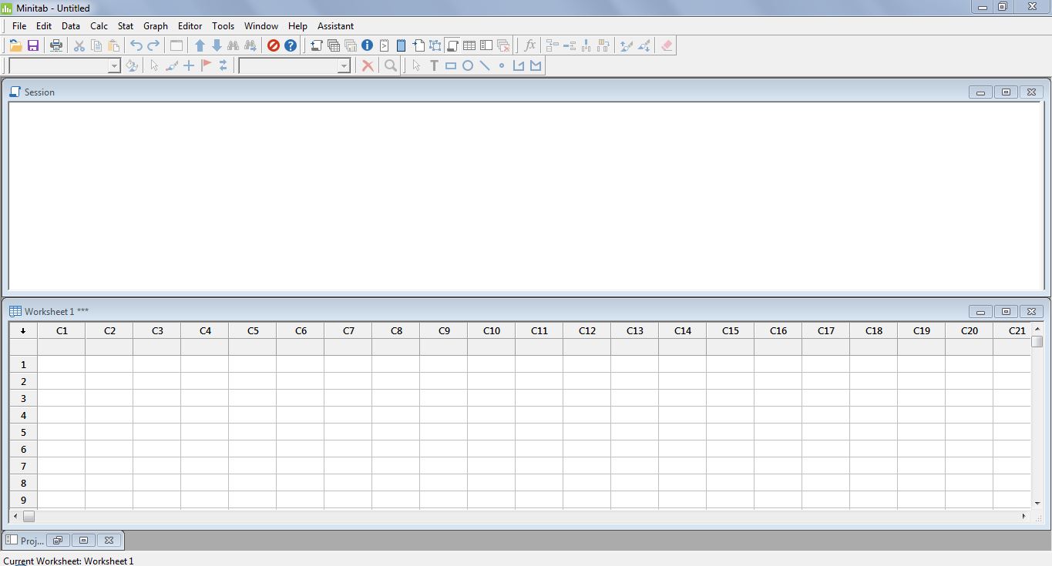The height and width of the screenshot is (566, 1052).
Task: Undo the last action
Action: point(136,45)
